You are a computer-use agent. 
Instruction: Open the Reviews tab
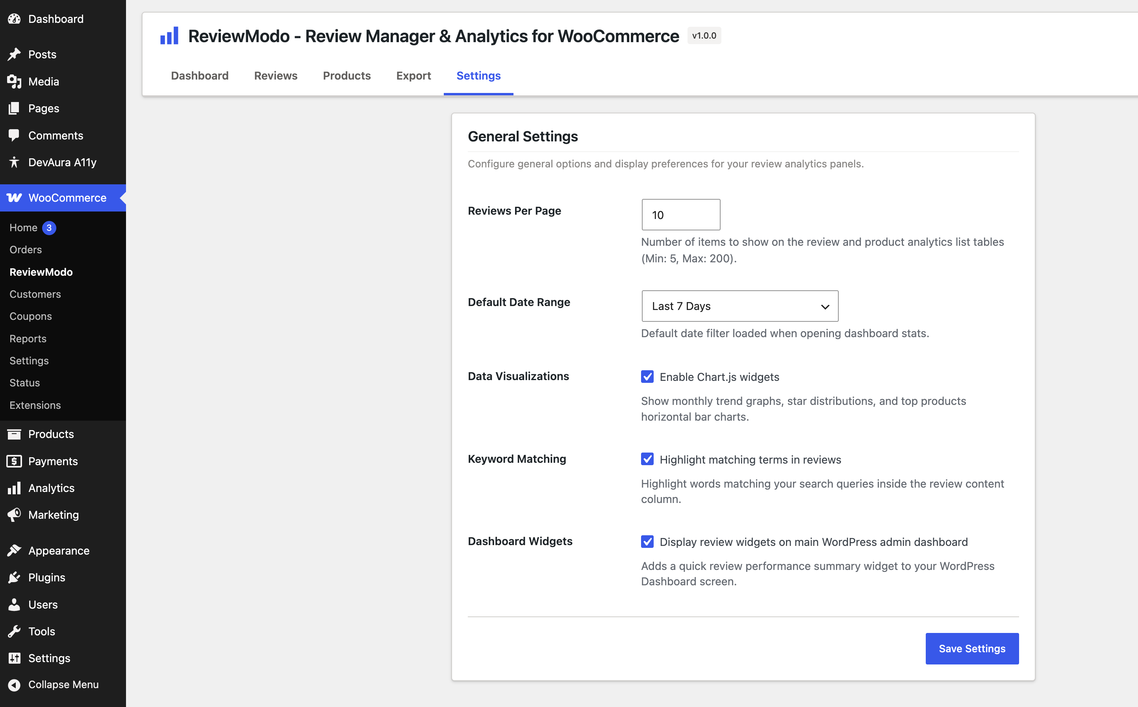click(x=276, y=76)
